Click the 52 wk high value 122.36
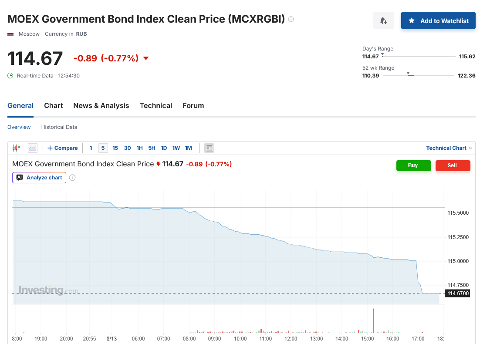This screenshot has height=344, width=480. 466,76
